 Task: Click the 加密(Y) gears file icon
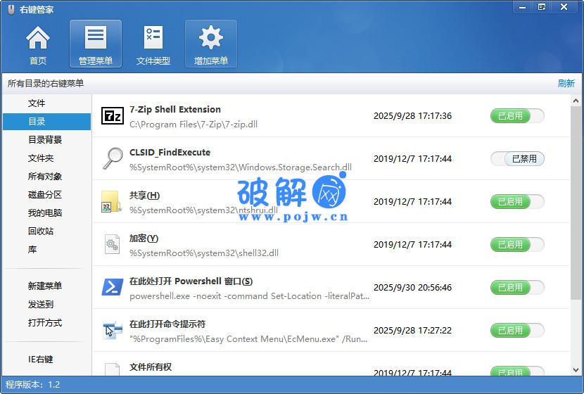(x=112, y=244)
